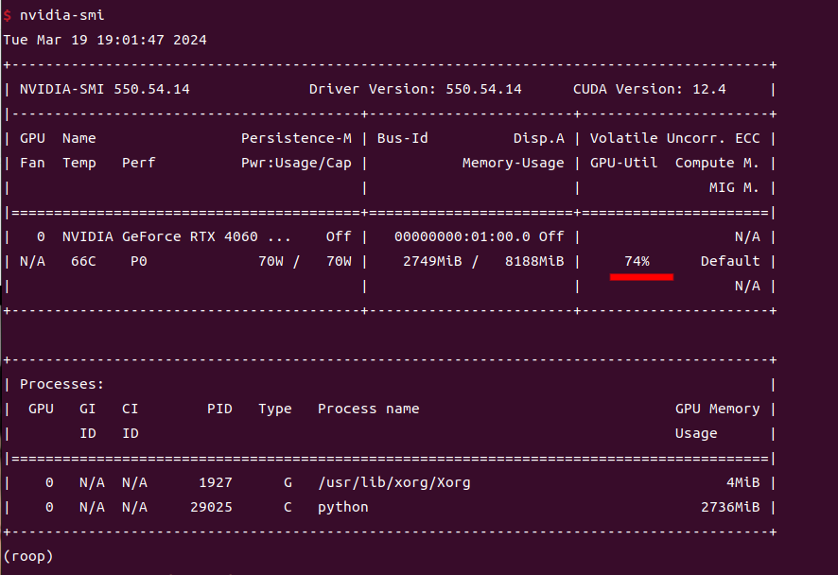Screen dimensions: 838x575
Task: Click the Bus-Id column header
Action: click(x=402, y=138)
